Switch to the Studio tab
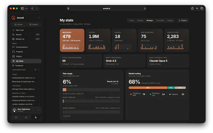 click(x=34, y=25)
